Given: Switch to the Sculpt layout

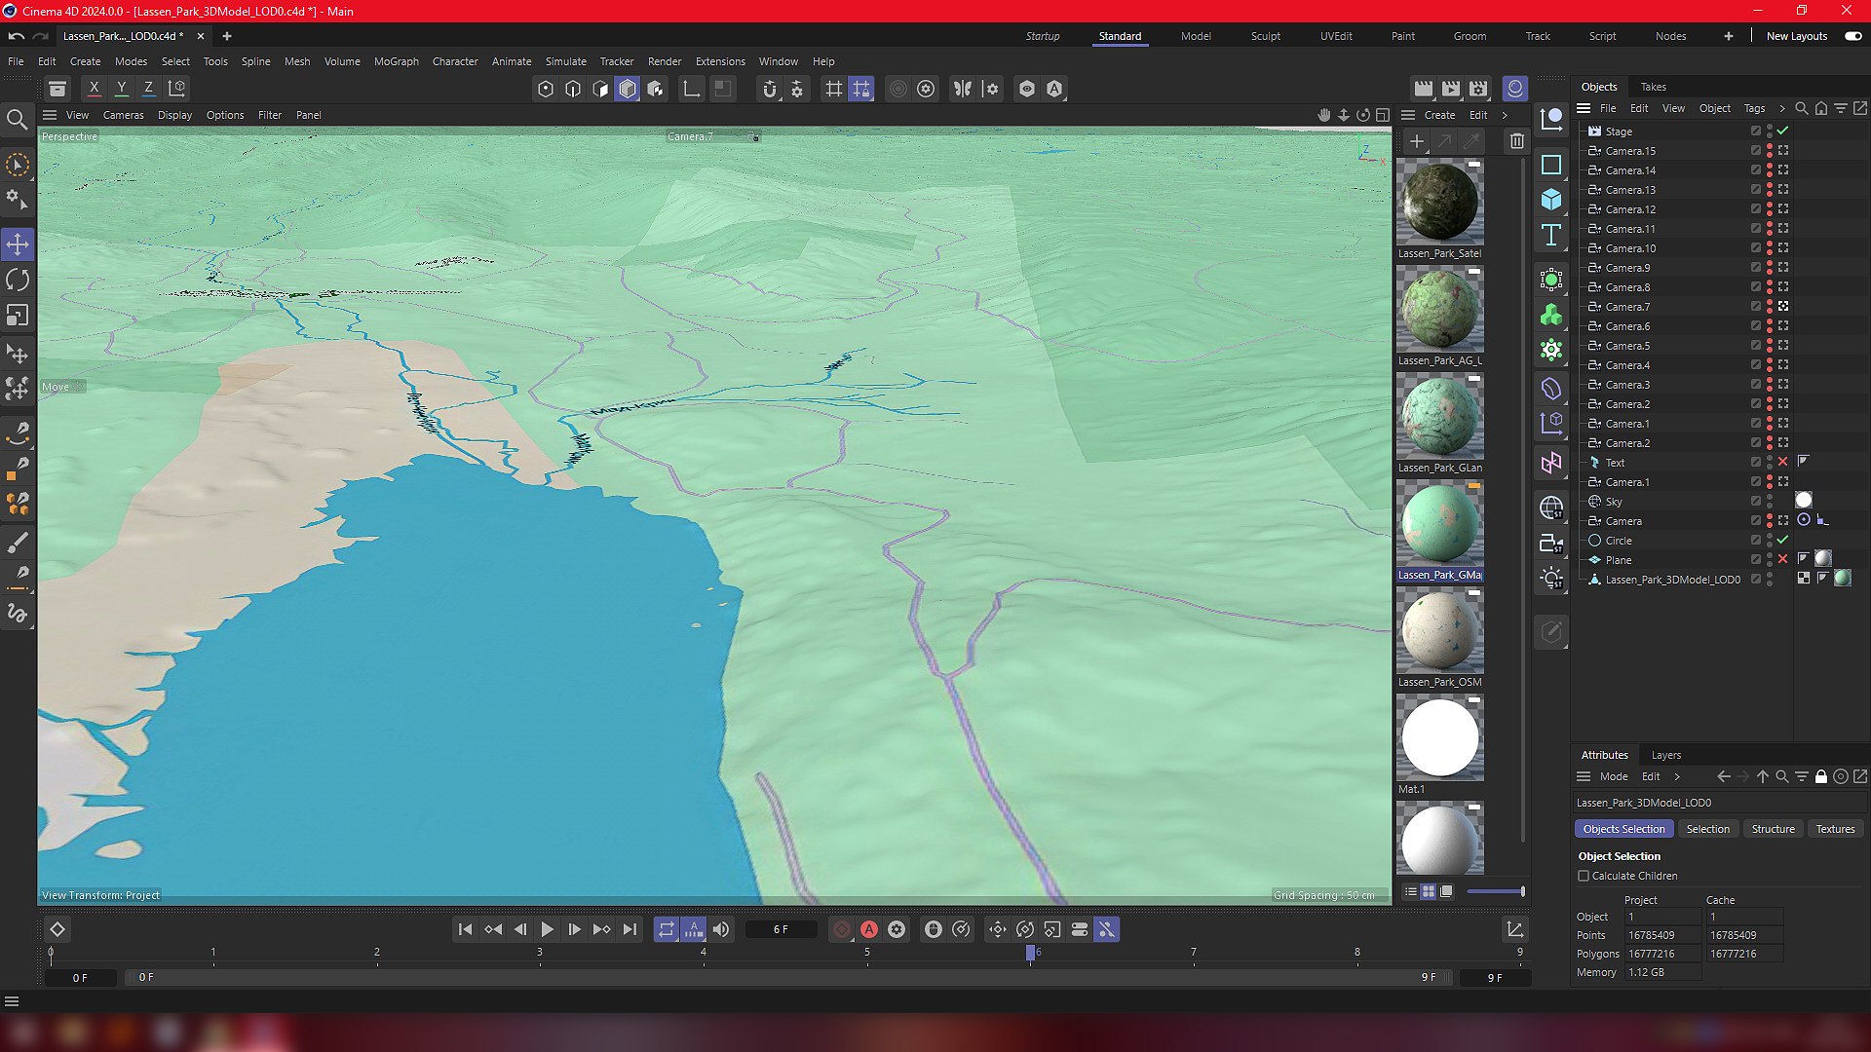Looking at the screenshot, I should pyautogui.click(x=1265, y=36).
